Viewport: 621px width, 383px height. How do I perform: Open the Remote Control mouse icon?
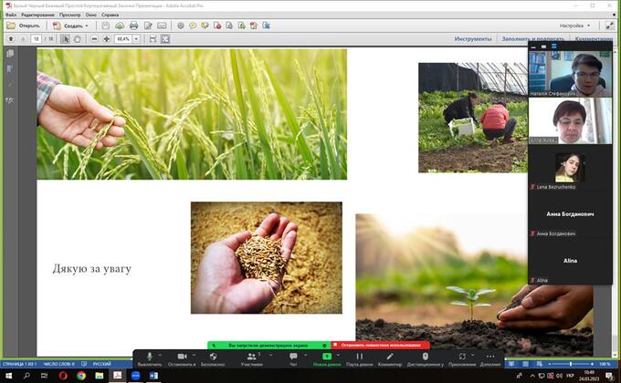(x=426, y=357)
